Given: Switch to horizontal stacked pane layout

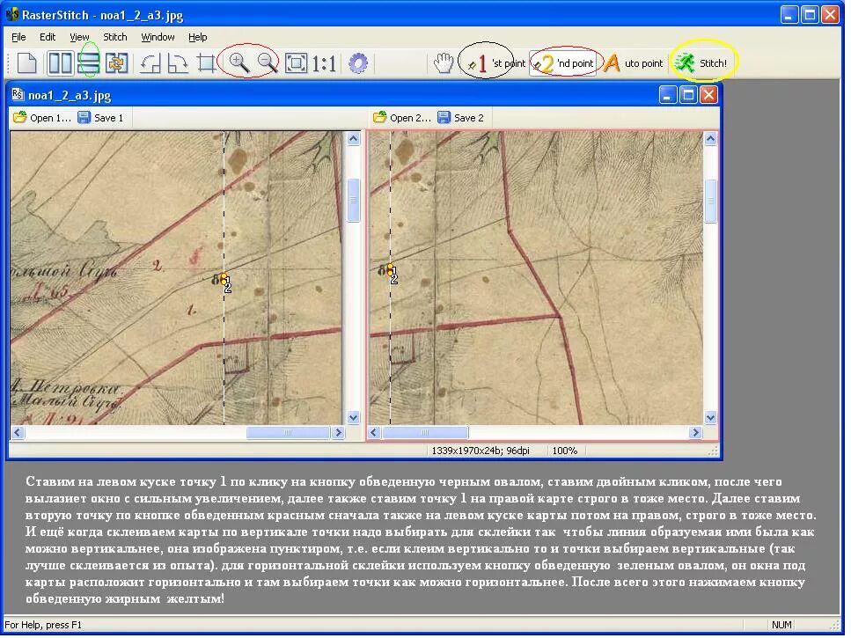Looking at the screenshot, I should point(90,63).
